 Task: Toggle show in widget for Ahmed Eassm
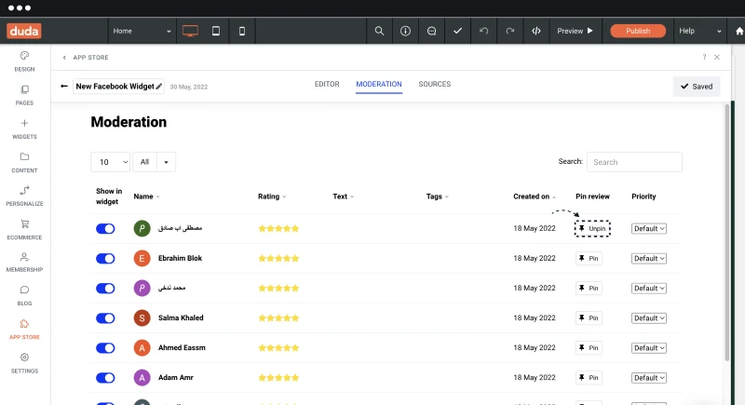click(x=105, y=348)
